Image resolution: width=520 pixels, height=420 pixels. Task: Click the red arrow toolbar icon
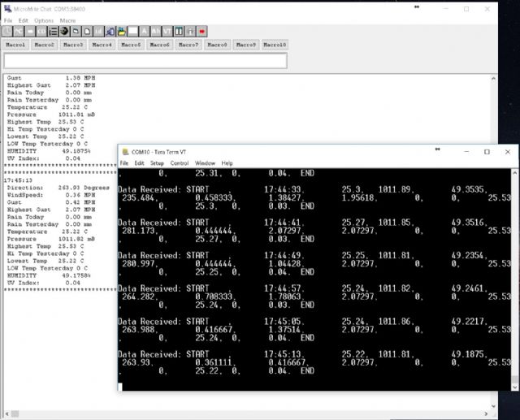tap(201, 31)
